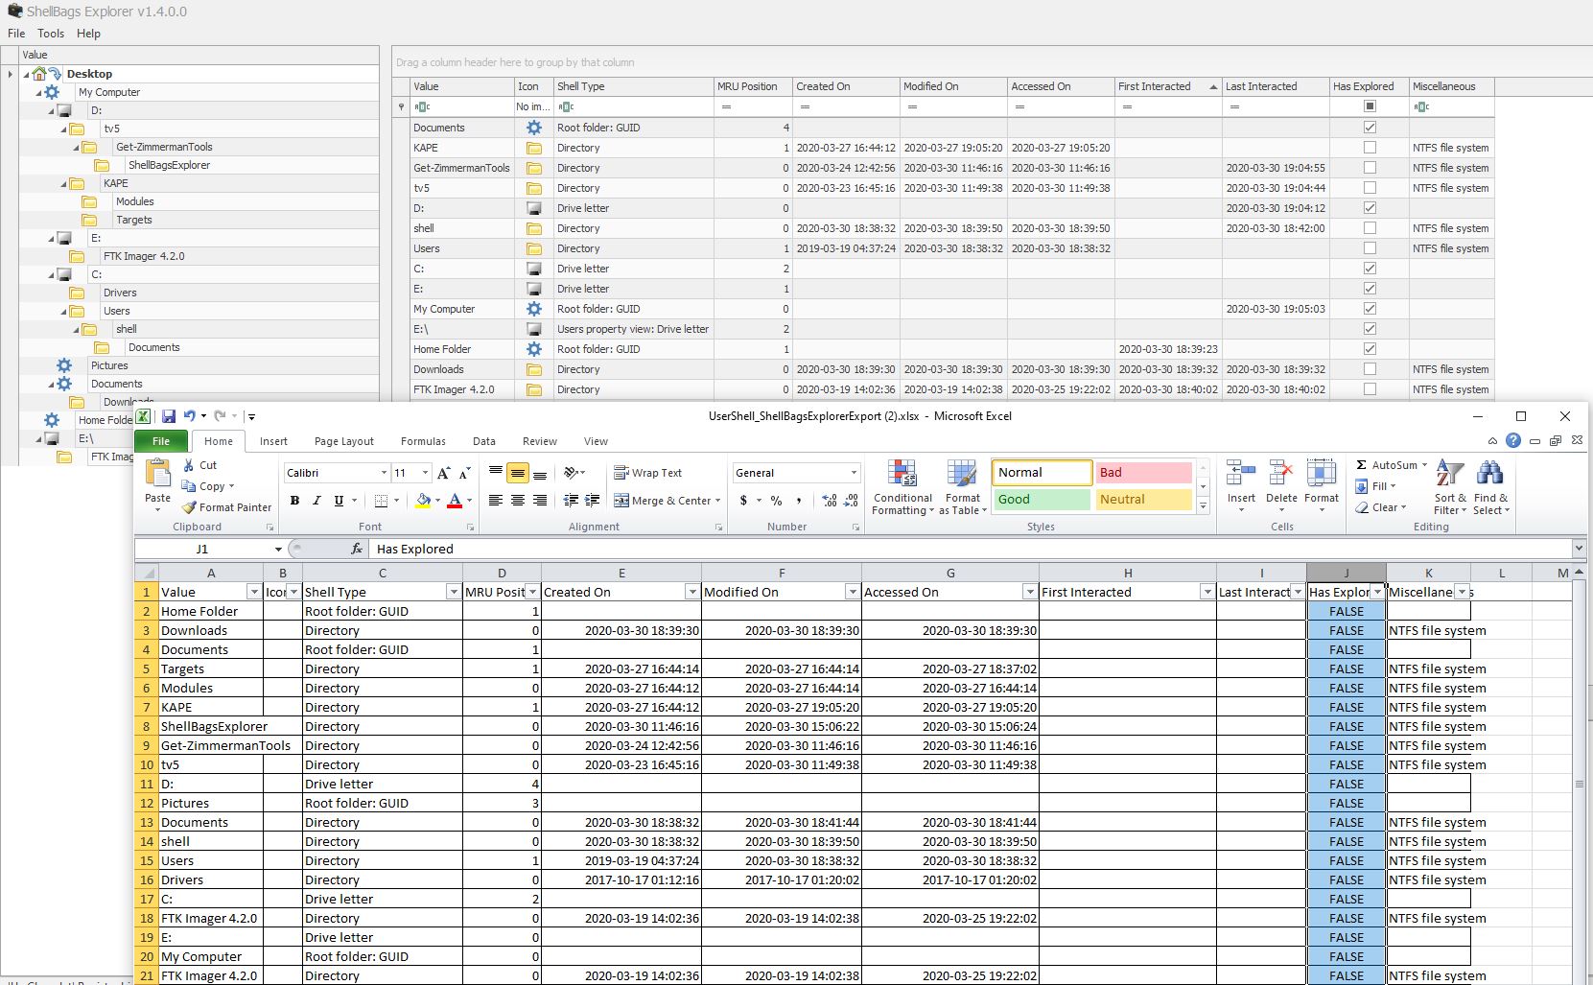1593x985 pixels.
Task: Switch to the Formulas ribbon tab
Action: pos(423,441)
